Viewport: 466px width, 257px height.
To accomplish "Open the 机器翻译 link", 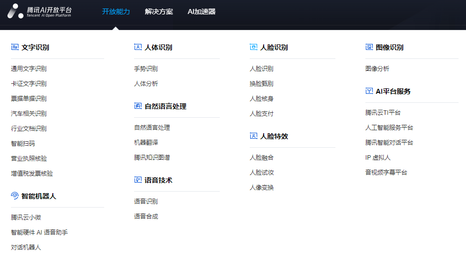I will [x=146, y=143].
